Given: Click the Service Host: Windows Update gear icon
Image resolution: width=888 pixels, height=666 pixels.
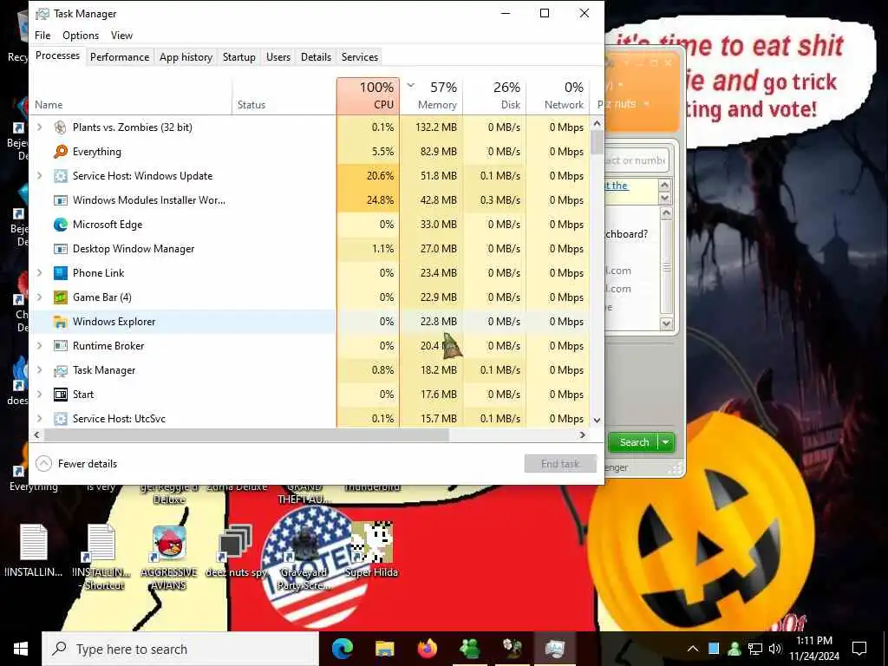Looking at the screenshot, I should [60, 176].
